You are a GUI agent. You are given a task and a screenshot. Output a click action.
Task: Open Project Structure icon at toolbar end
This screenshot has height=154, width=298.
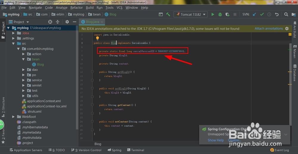tap(293, 14)
